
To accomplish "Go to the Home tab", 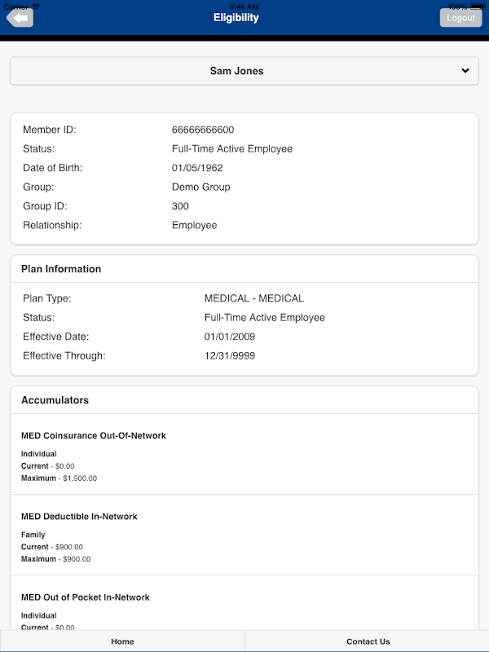I will (122, 641).
